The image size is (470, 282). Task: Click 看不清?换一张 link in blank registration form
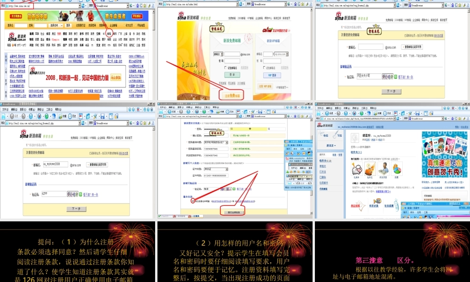(x=406, y=78)
